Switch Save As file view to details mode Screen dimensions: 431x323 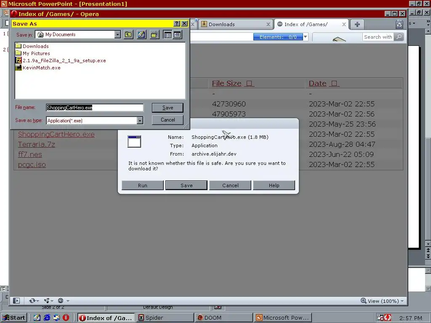pyautogui.click(x=177, y=34)
